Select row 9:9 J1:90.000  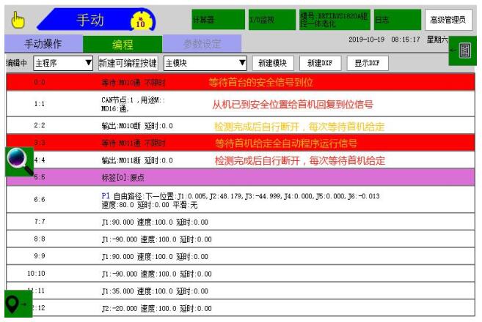(241, 256)
